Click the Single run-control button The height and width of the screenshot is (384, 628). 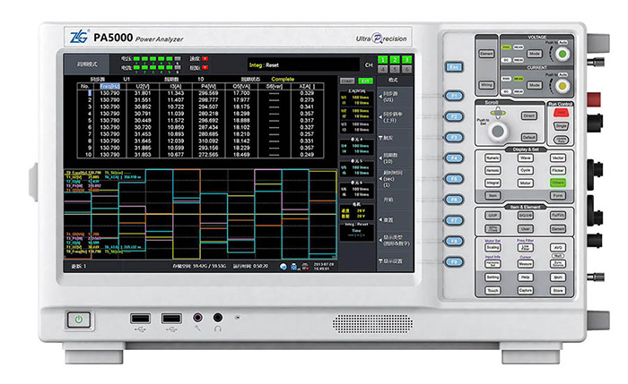pos(561,126)
